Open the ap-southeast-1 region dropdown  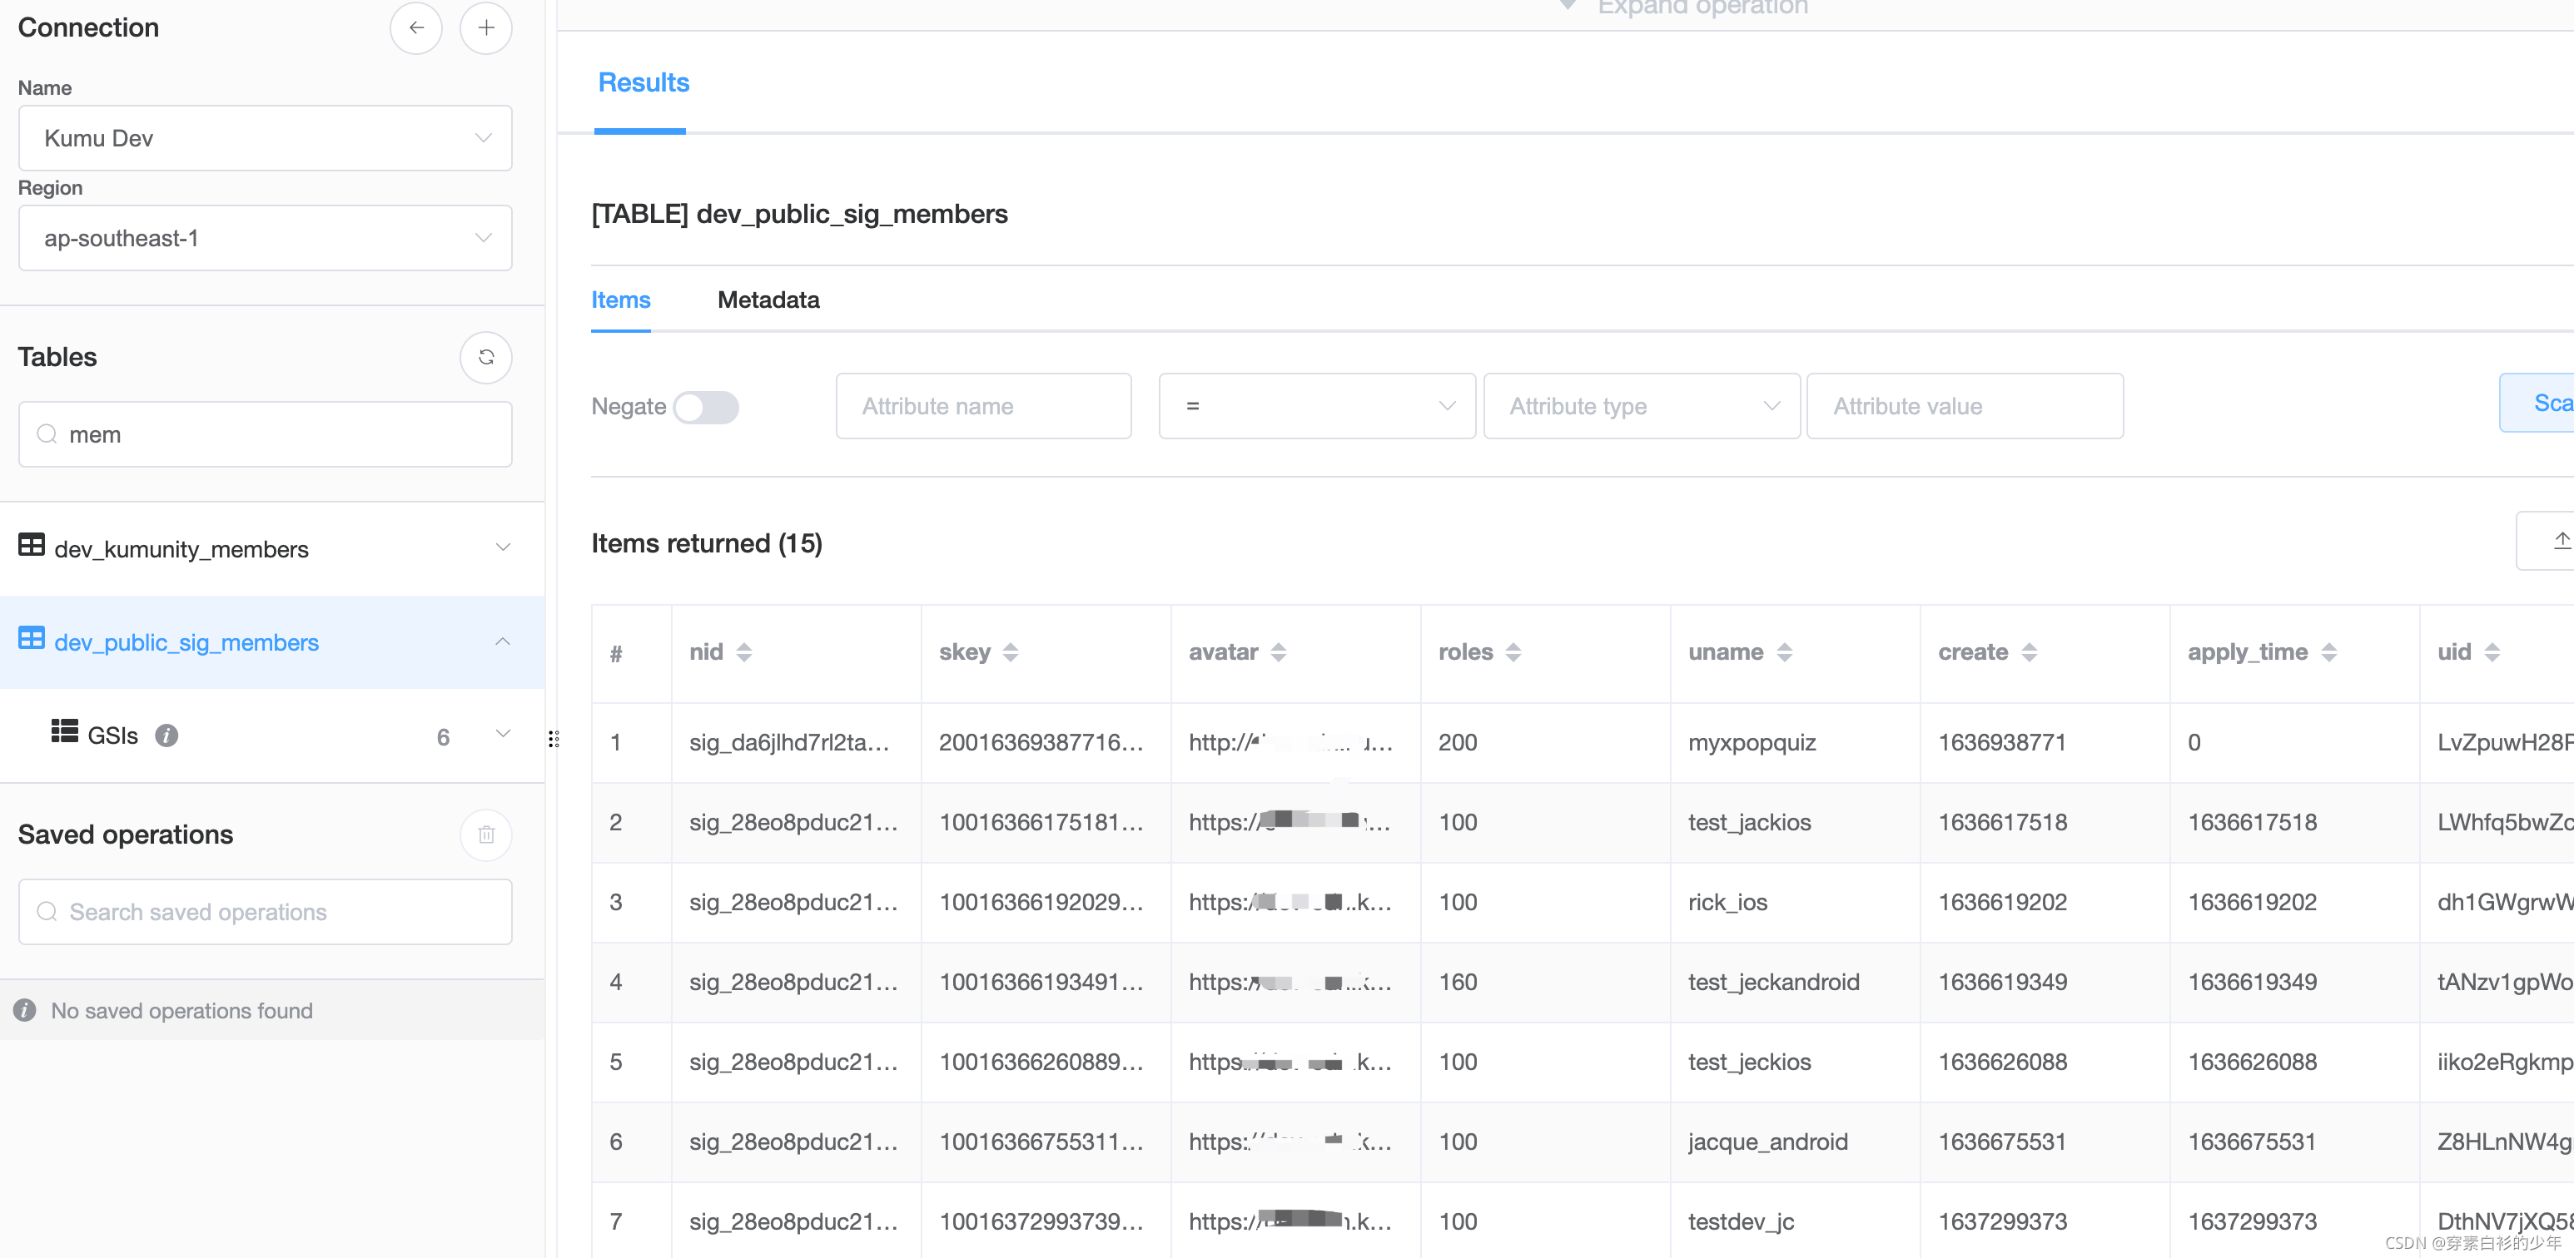click(x=265, y=239)
